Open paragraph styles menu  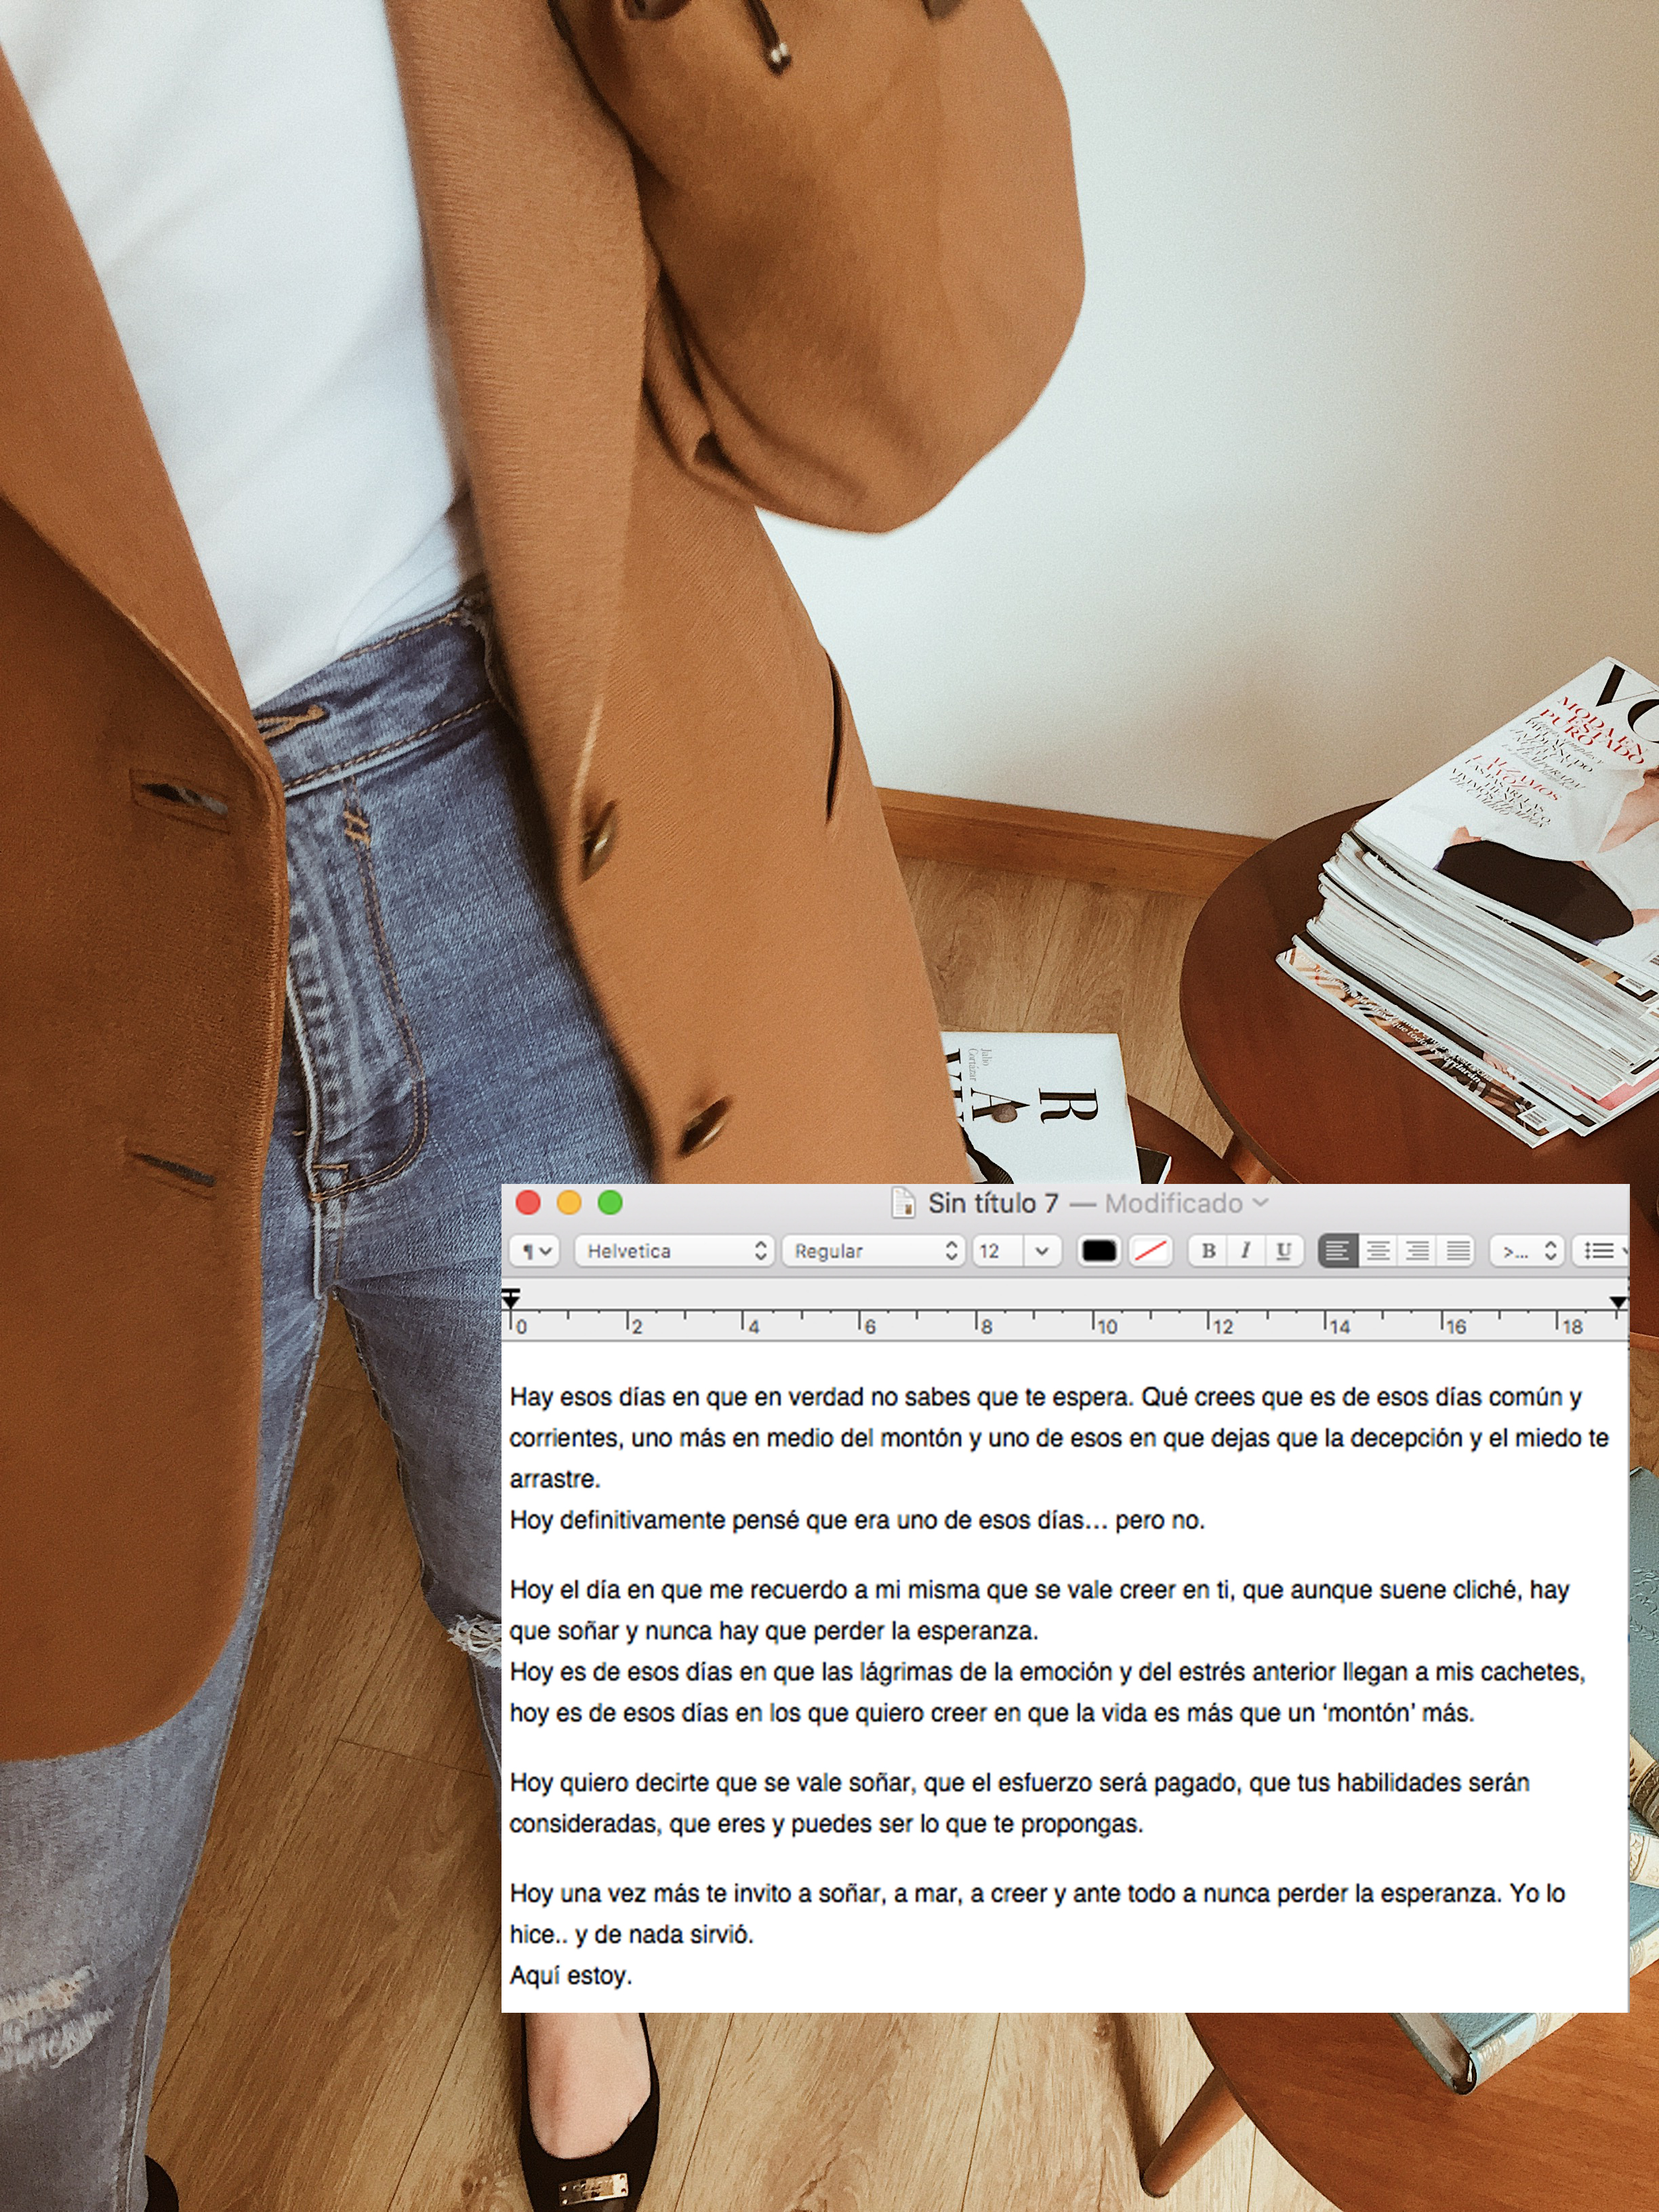tap(535, 1251)
